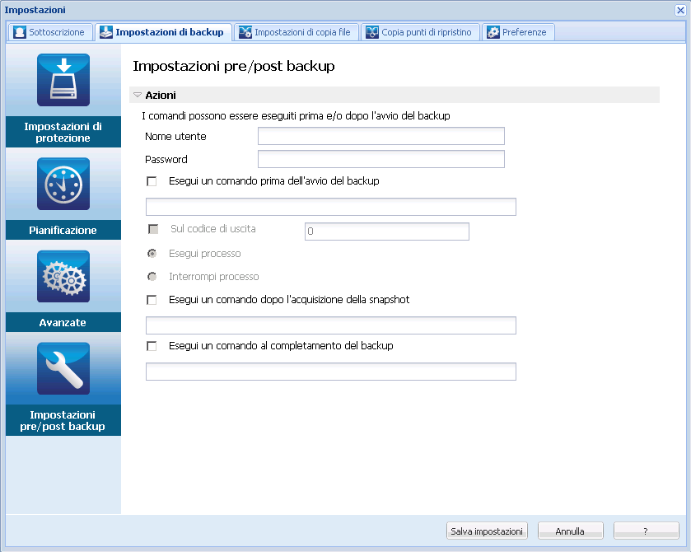This screenshot has width=691, height=552.
Task: Click the Preferenze tab gear icon
Action: pos(493,32)
